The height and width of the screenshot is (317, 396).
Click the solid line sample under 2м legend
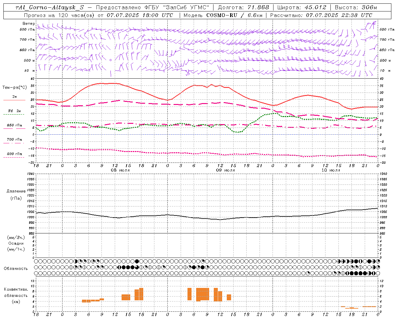pos(14,100)
